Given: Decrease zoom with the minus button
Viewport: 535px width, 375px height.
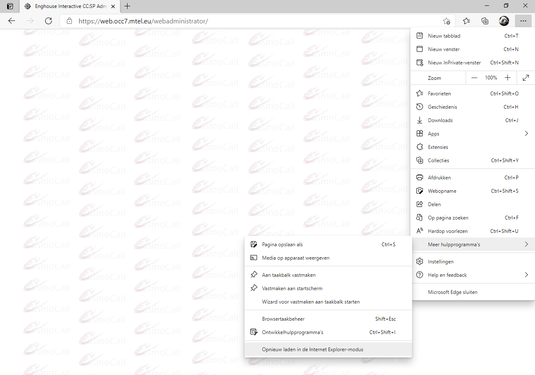Looking at the screenshot, I should (x=474, y=78).
